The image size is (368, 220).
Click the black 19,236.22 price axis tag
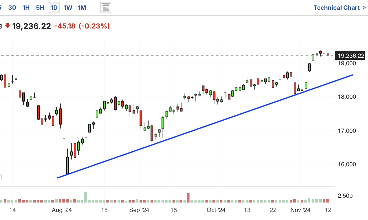tap(350, 55)
